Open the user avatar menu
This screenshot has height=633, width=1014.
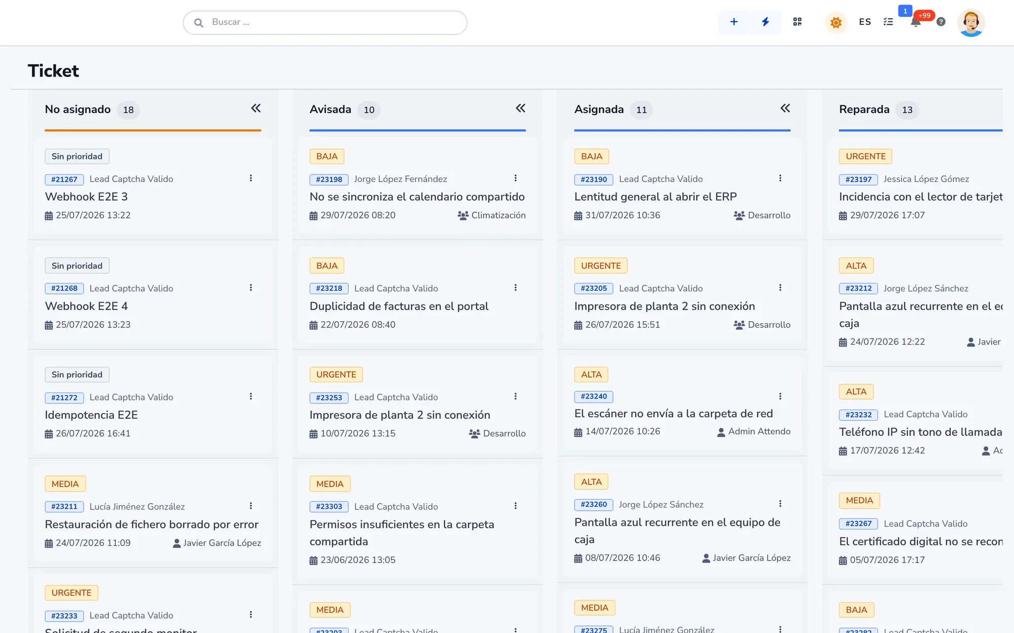click(x=971, y=23)
